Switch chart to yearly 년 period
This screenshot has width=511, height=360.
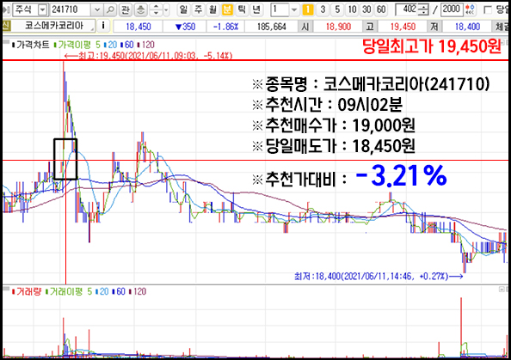256,9
